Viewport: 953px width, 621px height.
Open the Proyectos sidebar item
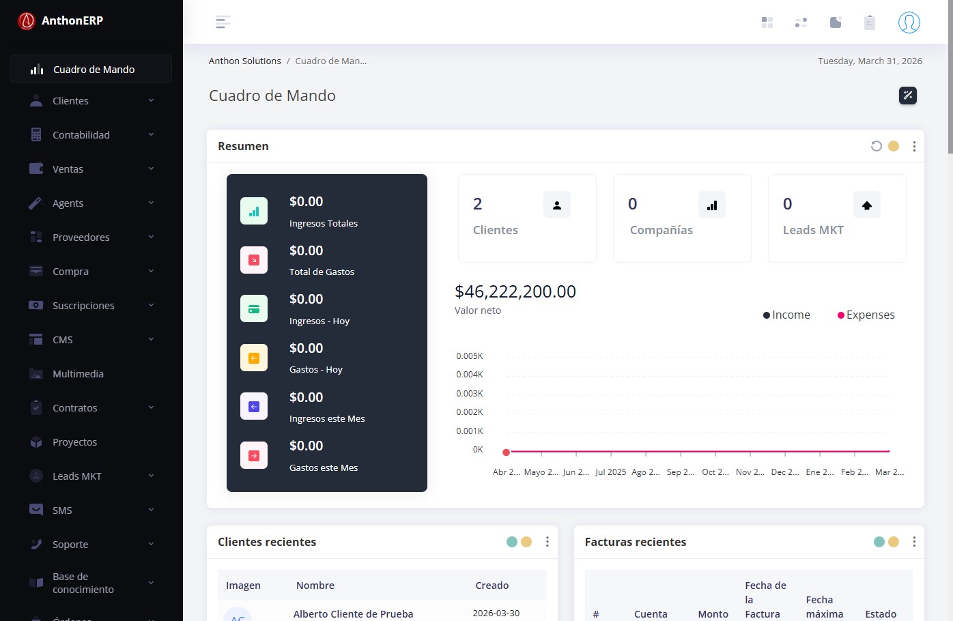click(74, 442)
